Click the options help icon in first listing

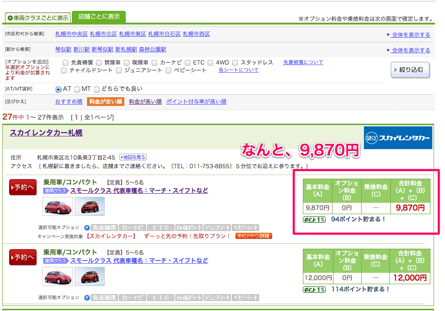[87, 228]
